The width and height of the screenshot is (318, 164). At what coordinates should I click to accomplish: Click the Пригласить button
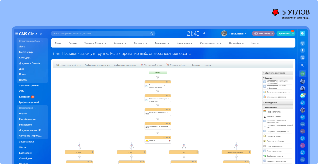[286, 33]
